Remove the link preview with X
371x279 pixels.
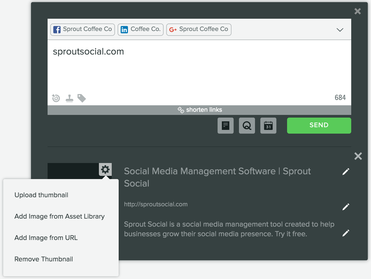pos(358,156)
